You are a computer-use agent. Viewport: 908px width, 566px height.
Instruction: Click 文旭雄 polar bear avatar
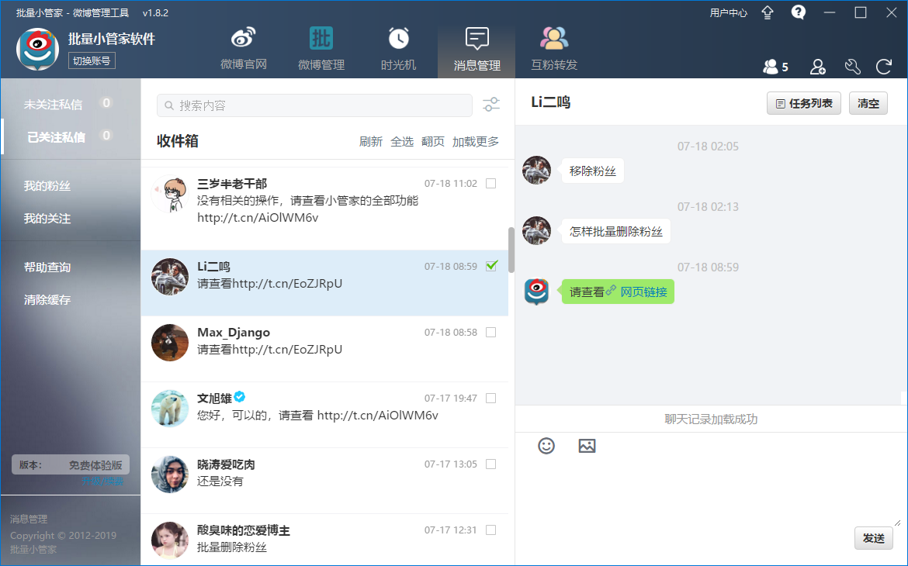170,409
